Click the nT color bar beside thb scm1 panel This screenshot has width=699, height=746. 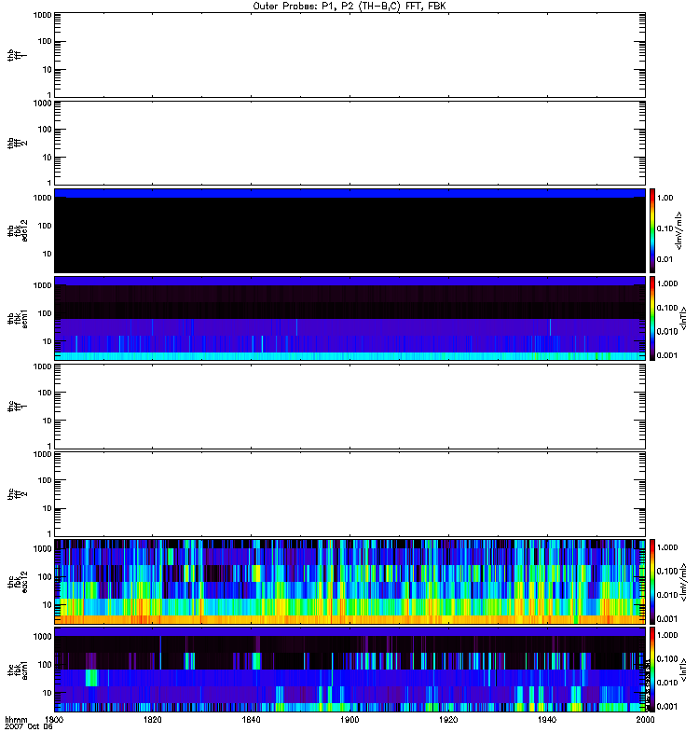pos(653,318)
